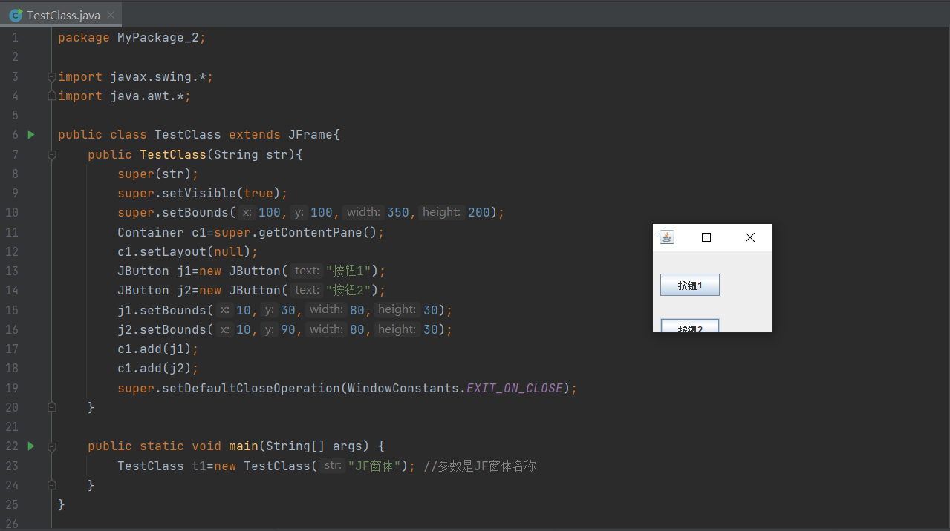Close the small JFrame window

750,237
